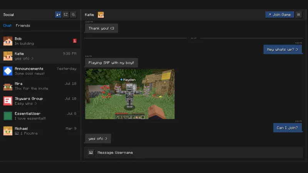Click Katie's avatar in chat list
The image size is (308, 173).
(8, 56)
